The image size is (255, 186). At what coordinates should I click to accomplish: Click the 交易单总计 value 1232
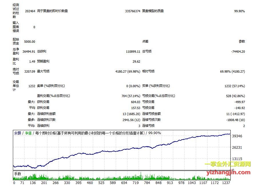31,86
